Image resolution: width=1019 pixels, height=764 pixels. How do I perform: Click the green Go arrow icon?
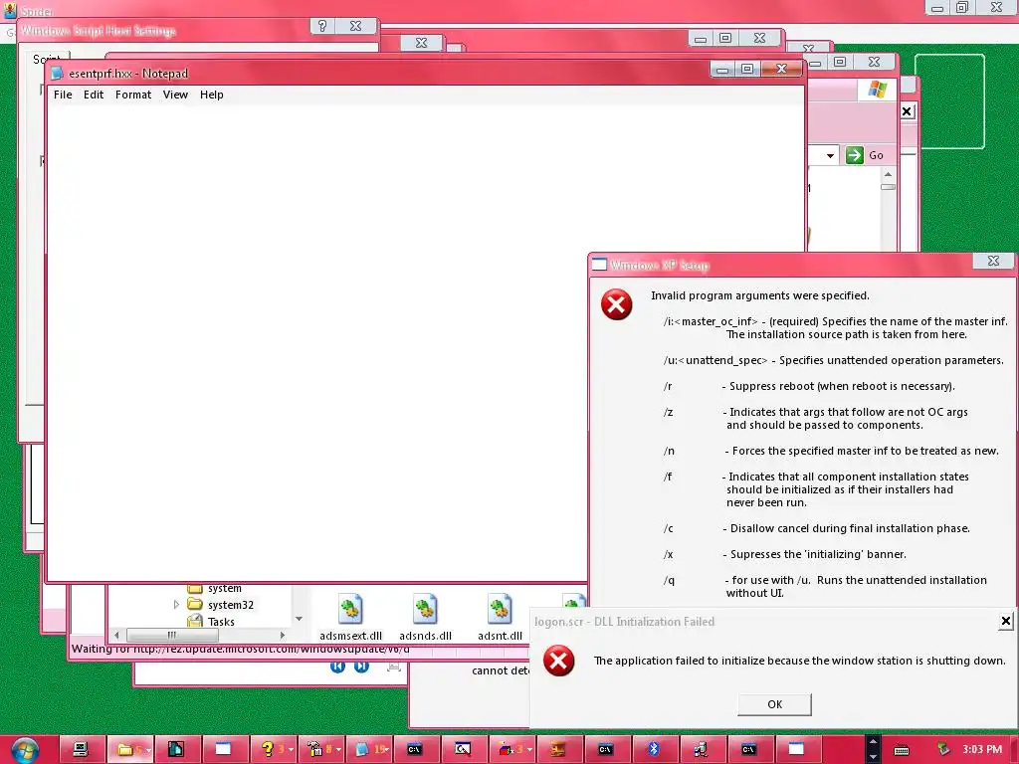tap(855, 155)
